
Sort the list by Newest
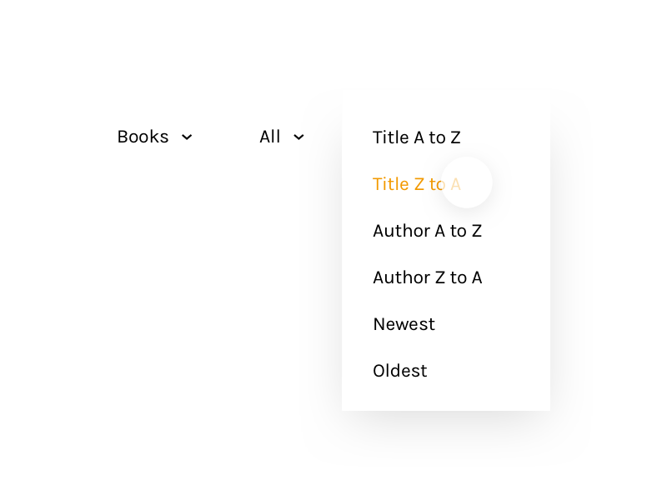coord(404,324)
